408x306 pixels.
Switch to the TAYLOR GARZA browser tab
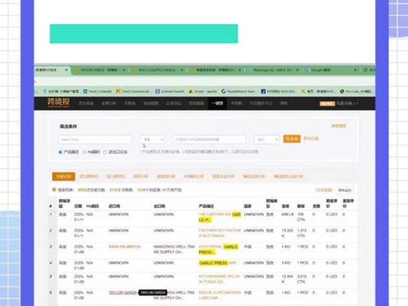point(98,70)
